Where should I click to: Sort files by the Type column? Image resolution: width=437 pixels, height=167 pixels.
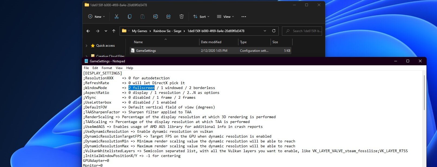[x=243, y=42]
